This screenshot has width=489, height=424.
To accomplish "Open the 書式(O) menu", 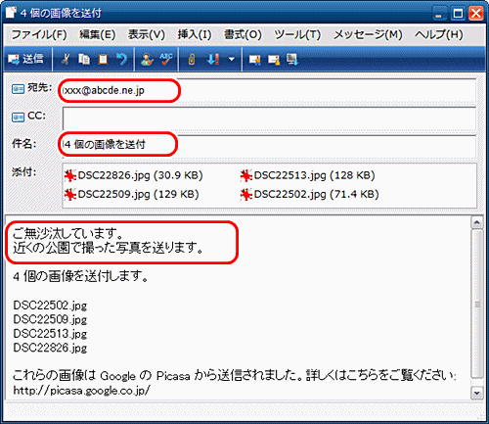I will (x=243, y=34).
